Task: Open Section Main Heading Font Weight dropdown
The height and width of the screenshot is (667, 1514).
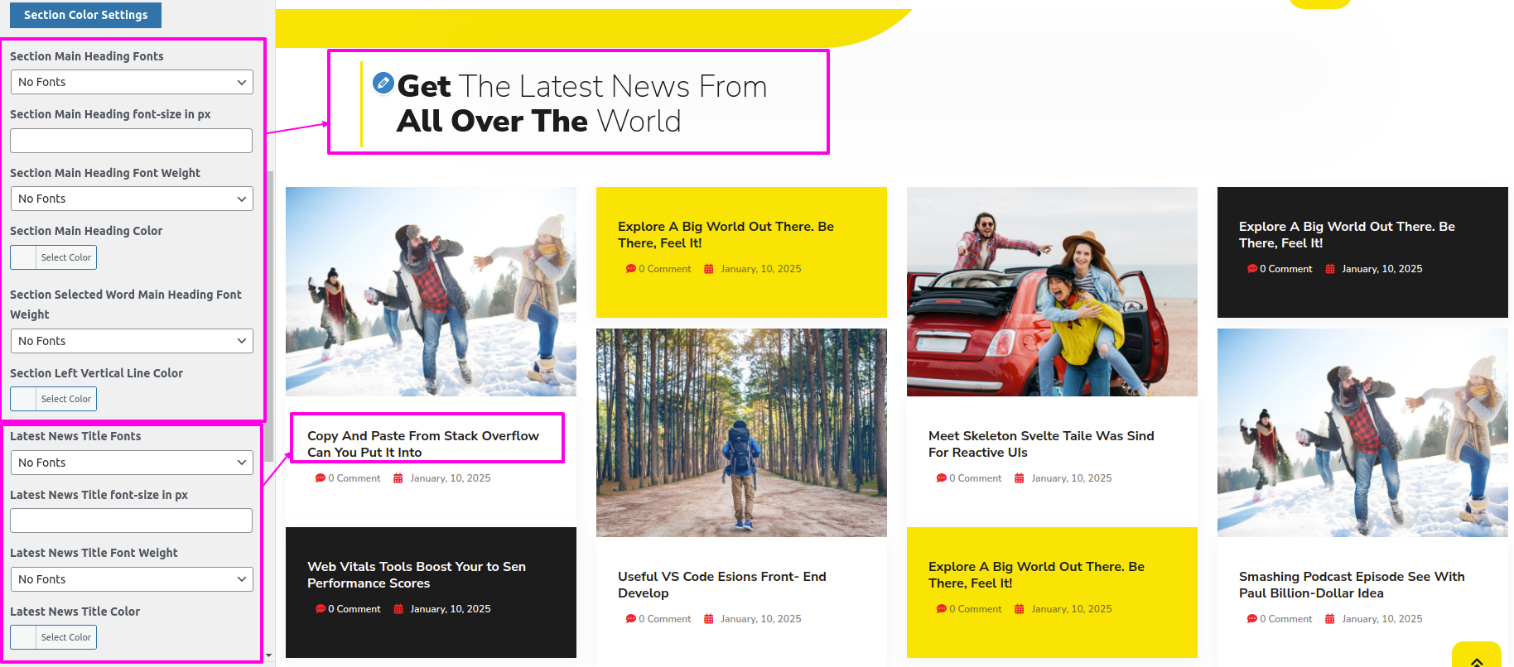Action: (132, 199)
